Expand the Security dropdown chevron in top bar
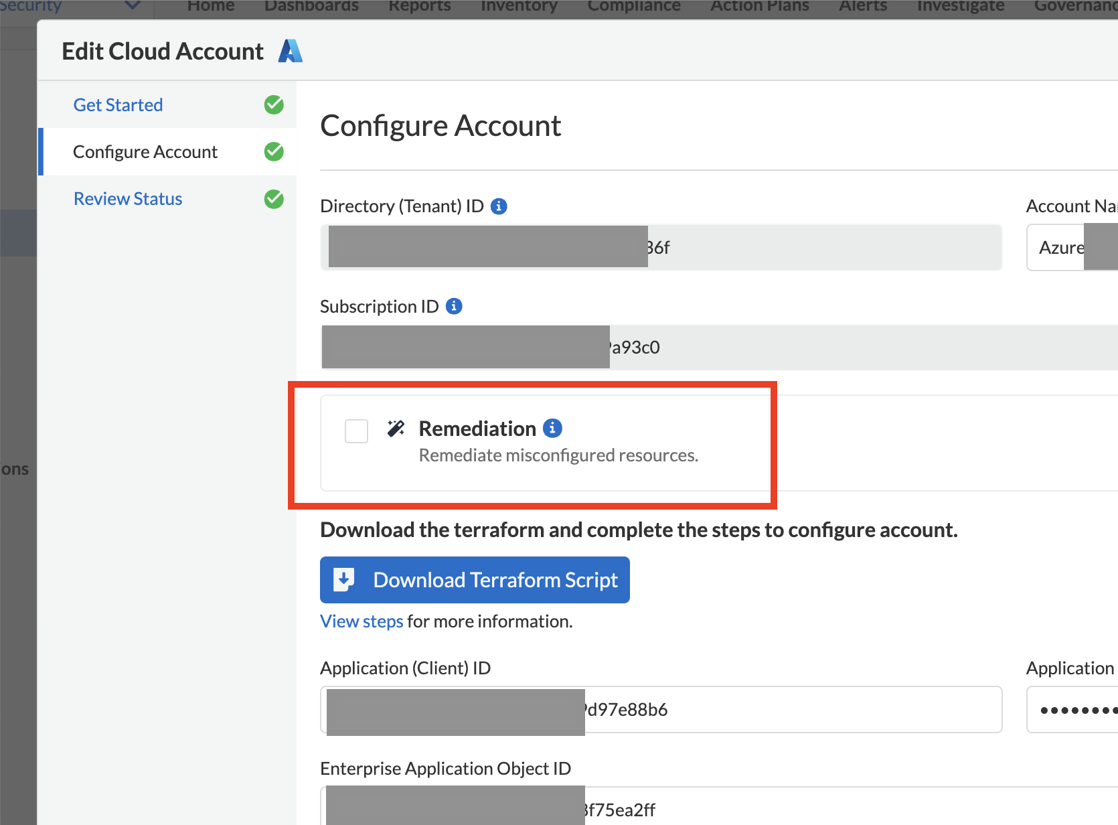This screenshot has height=825, width=1118. click(133, 6)
